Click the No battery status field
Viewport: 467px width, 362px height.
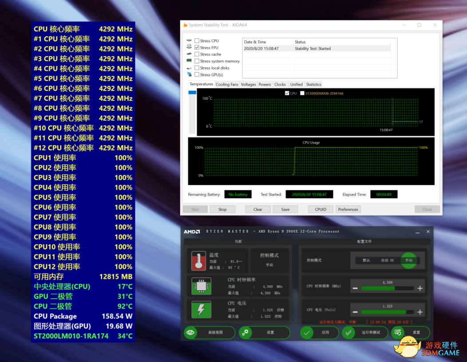point(237,195)
